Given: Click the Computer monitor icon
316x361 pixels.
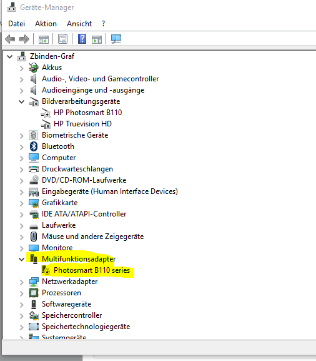Looking at the screenshot, I should [x=34, y=158].
